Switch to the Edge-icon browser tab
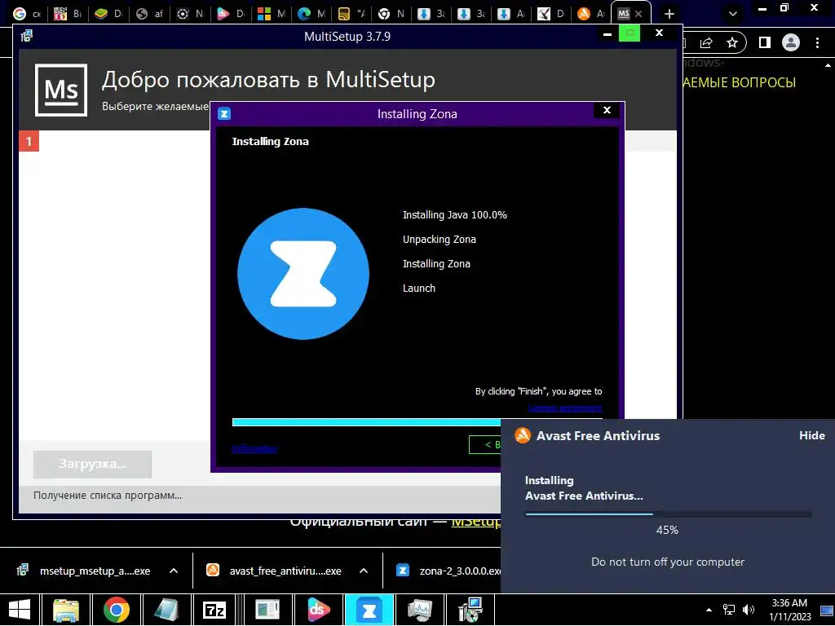 click(312, 14)
